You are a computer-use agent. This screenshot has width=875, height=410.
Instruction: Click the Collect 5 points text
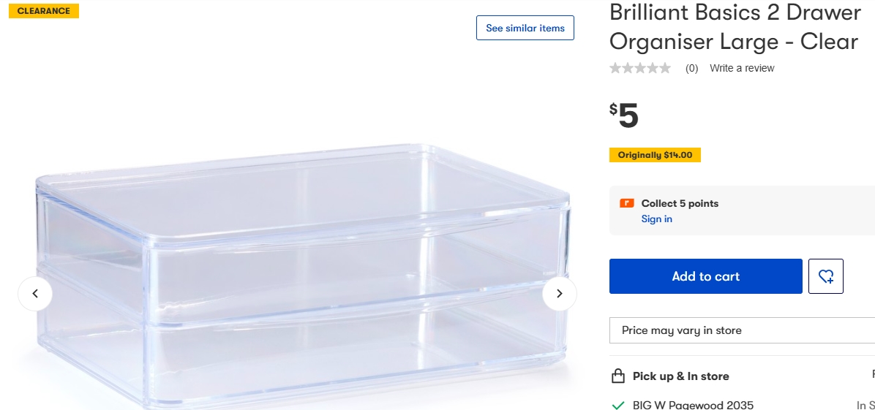coord(680,203)
